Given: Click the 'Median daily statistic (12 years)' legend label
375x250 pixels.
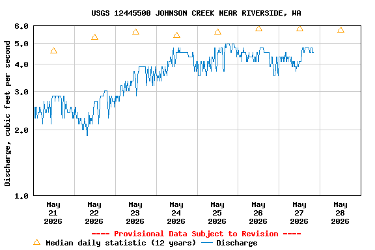Looking at the screenshot, I should tap(121, 243).
